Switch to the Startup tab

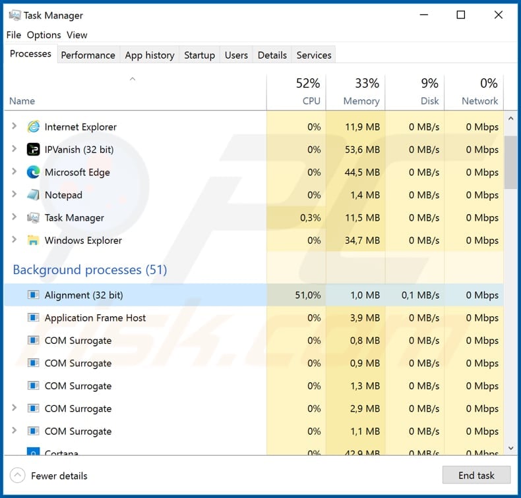pyautogui.click(x=199, y=55)
